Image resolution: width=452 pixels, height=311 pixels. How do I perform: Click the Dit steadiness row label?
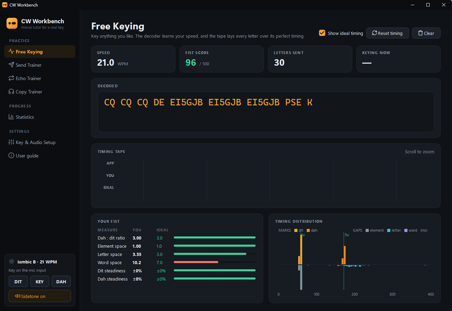[111, 271]
